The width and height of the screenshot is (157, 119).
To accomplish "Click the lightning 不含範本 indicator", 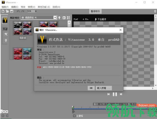I will [x=100, y=19].
